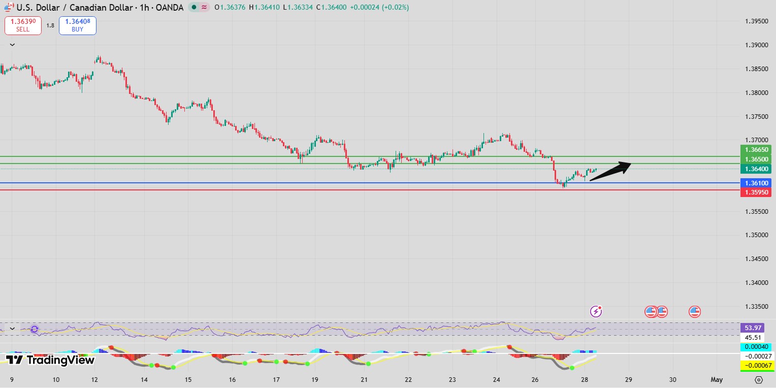Screen dimensions: 776x390
Task: Click the blue 1.36100 price level label
Action: [756, 183]
